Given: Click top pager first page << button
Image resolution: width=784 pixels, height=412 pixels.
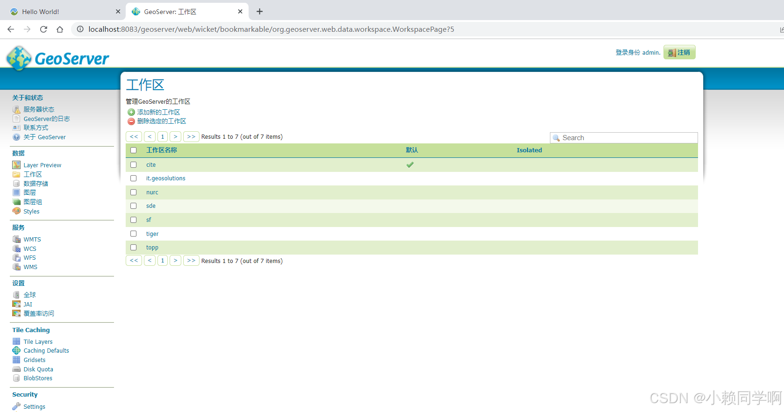Looking at the screenshot, I should pos(134,136).
